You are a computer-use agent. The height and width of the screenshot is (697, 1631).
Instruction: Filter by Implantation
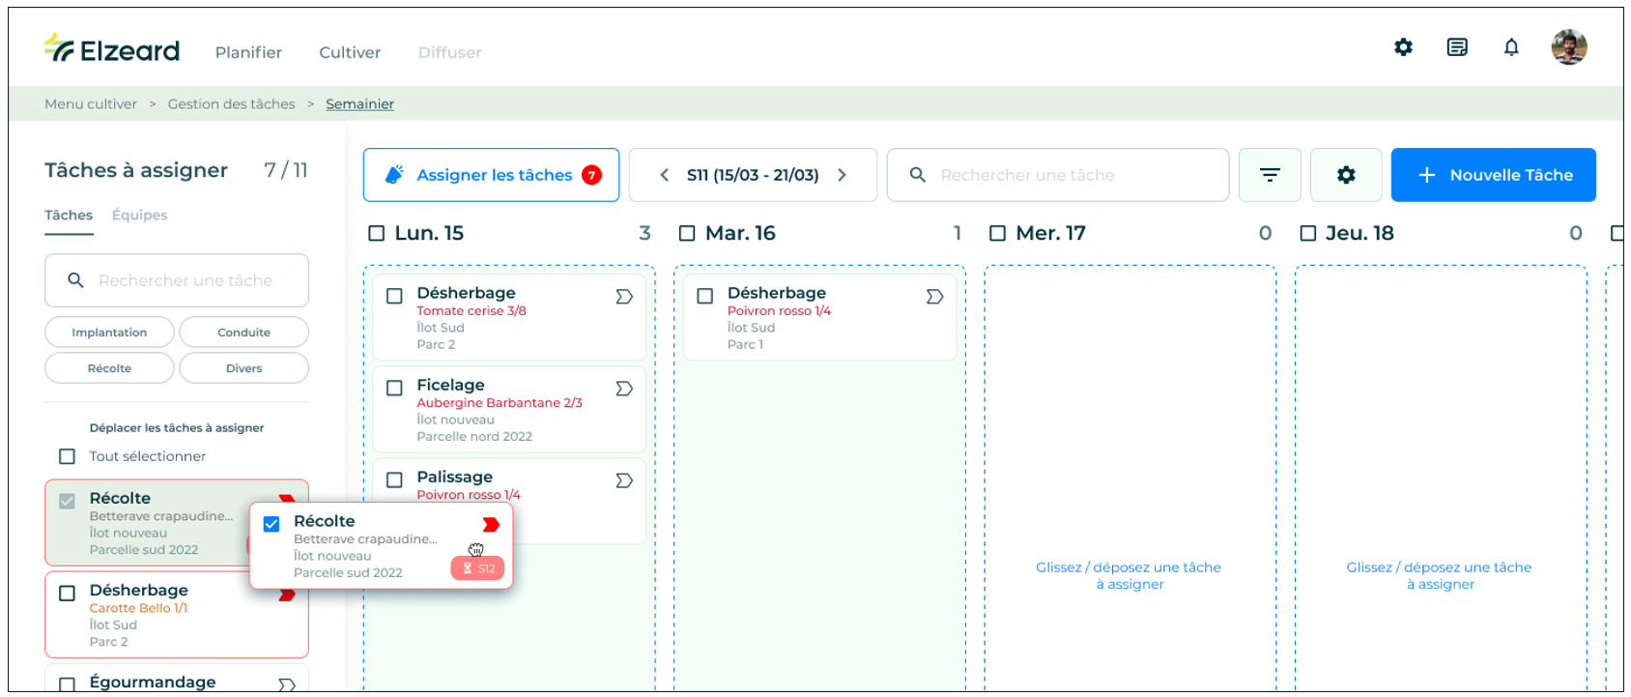109,332
